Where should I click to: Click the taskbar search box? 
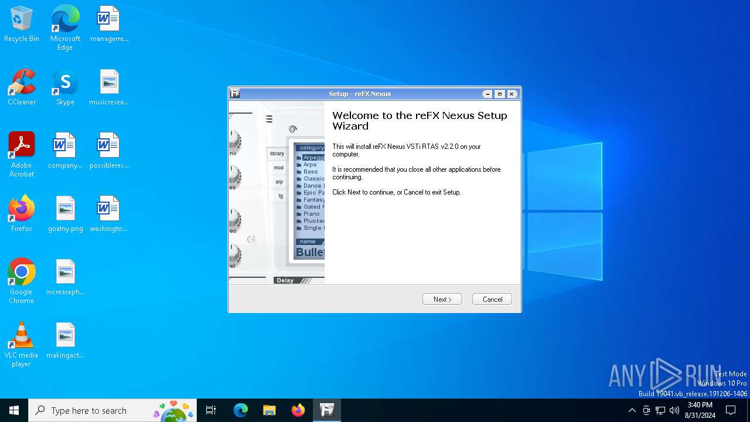point(112,410)
